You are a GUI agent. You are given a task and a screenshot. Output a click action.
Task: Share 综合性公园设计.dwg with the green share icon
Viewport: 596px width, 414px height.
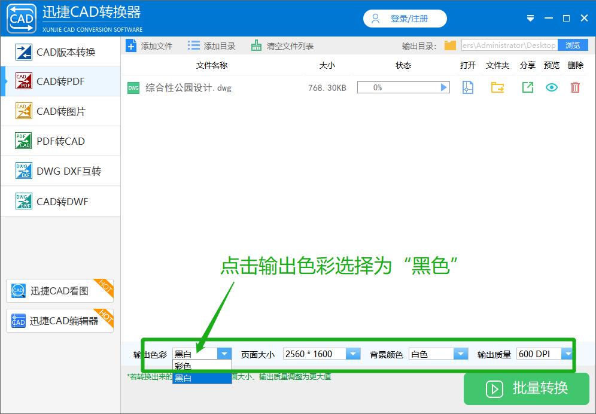(x=527, y=87)
